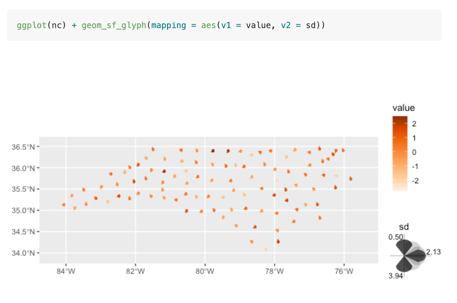Click the easternmost glyph on the map
The height and width of the screenshot is (303, 457).
(351, 179)
